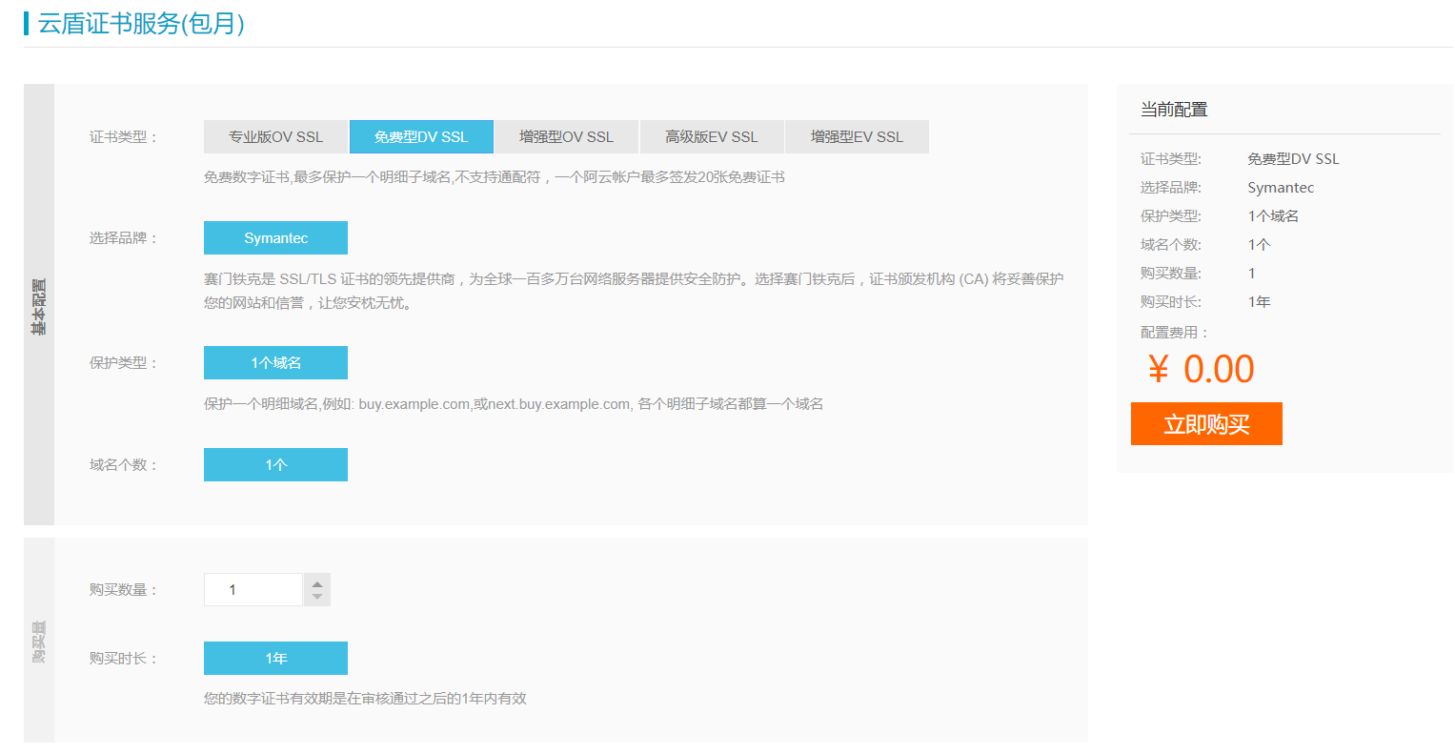
Task: Decrease purchase quantity with down arrow
Action: tap(317, 598)
